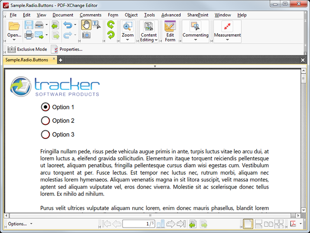This screenshot has height=233, width=310.
Task: Switch to two pages continuous layout
Action: [279, 224]
